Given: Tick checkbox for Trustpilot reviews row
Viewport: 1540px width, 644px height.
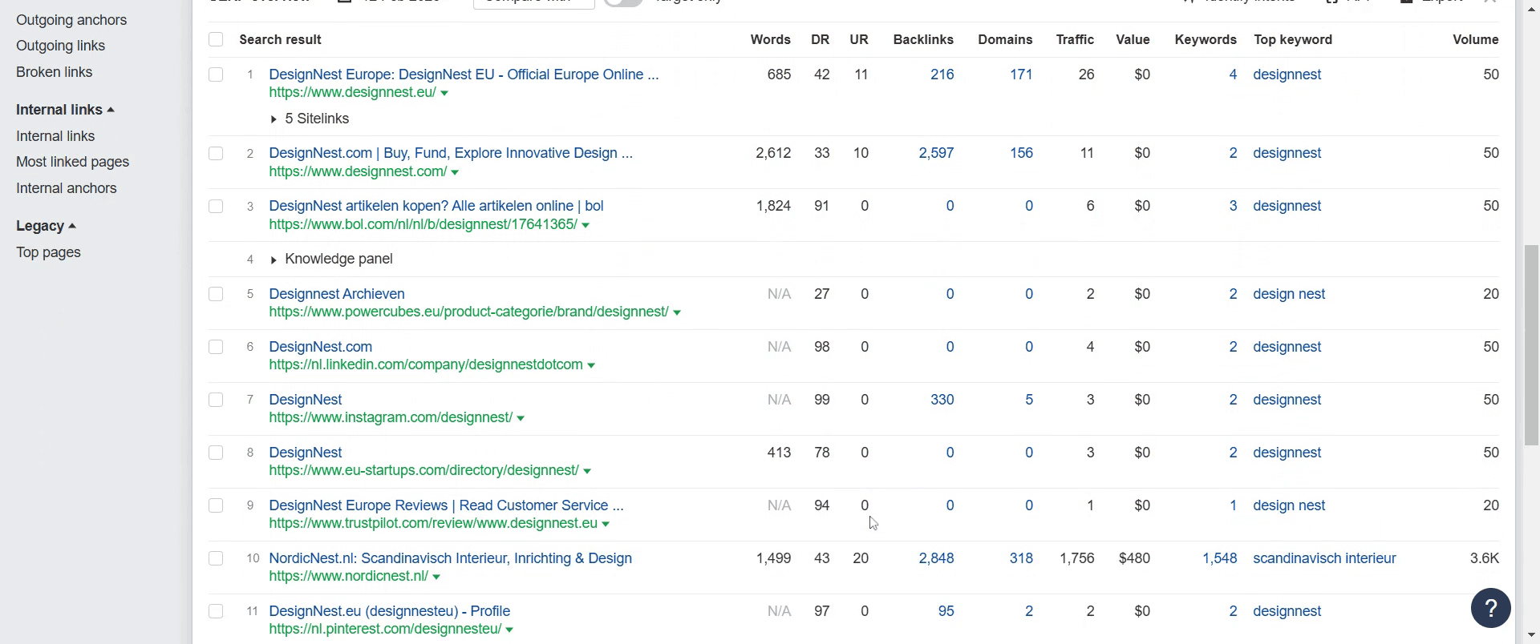Looking at the screenshot, I should click(216, 505).
